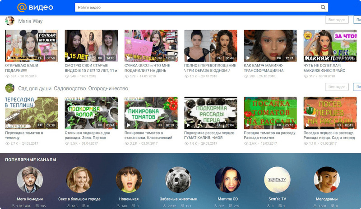Click the Мега Комедии channel name

30,199
